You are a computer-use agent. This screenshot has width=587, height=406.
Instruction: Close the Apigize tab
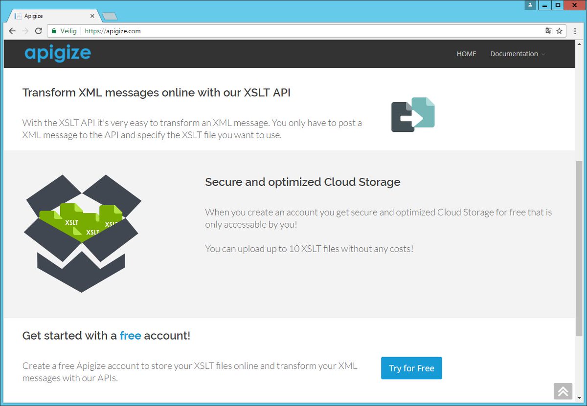click(x=93, y=16)
